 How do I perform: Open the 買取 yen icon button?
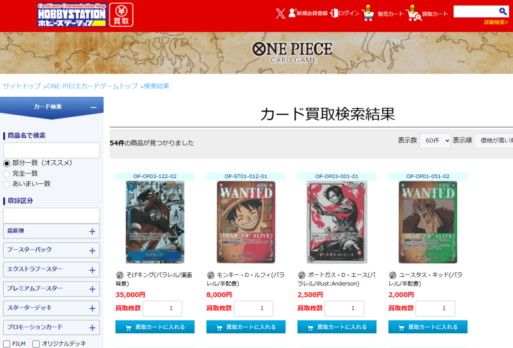[x=121, y=15]
